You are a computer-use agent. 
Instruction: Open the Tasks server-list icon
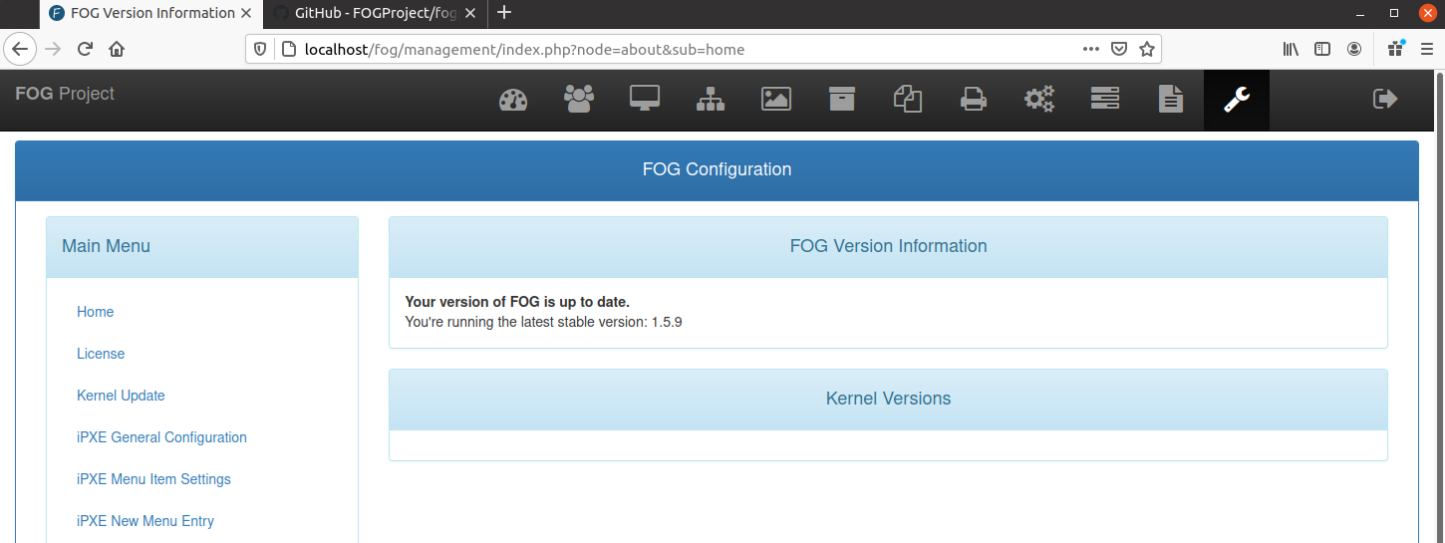[x=1105, y=99]
